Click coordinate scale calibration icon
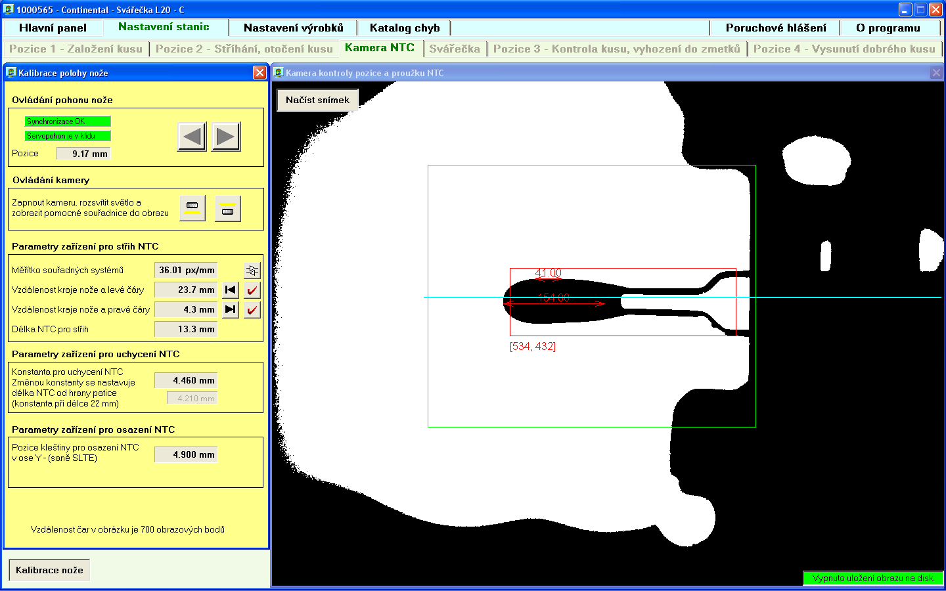 [252, 270]
